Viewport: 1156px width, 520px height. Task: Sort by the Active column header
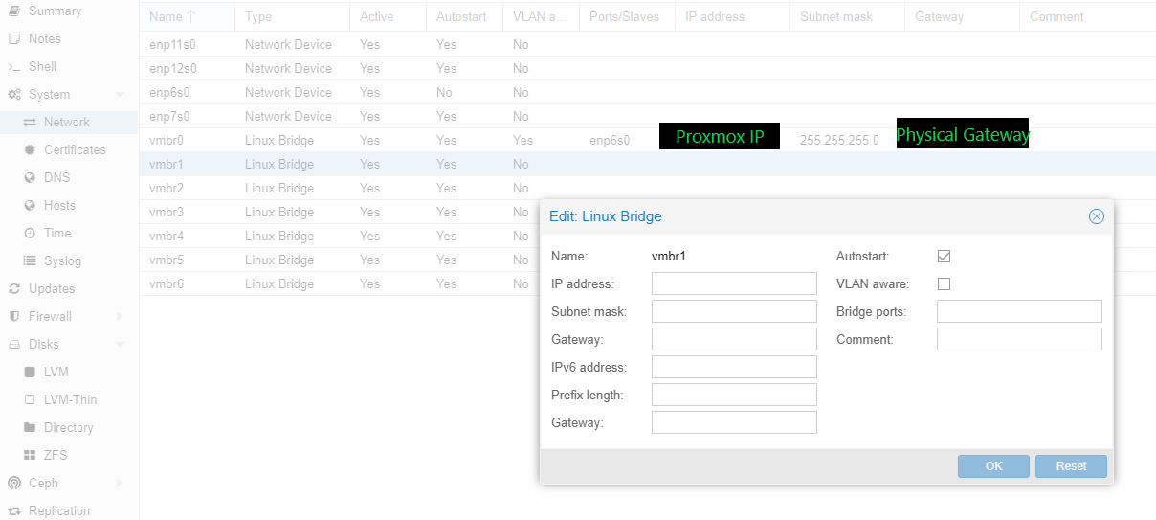[388, 17]
